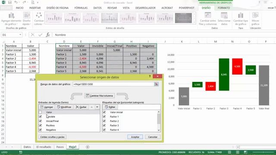Image resolution: width=276 pixels, height=155 pixels.
Task: Uncheck the Invisible series checkbox
Action: point(40,117)
